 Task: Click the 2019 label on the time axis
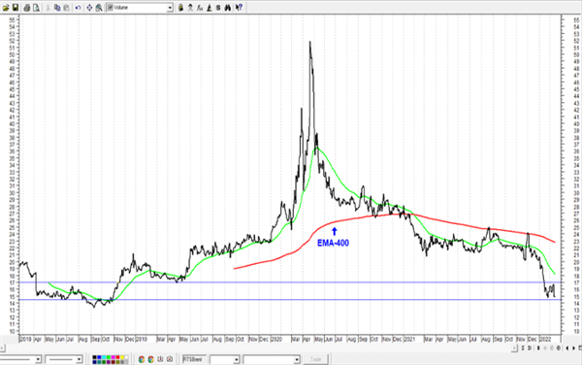click(141, 340)
